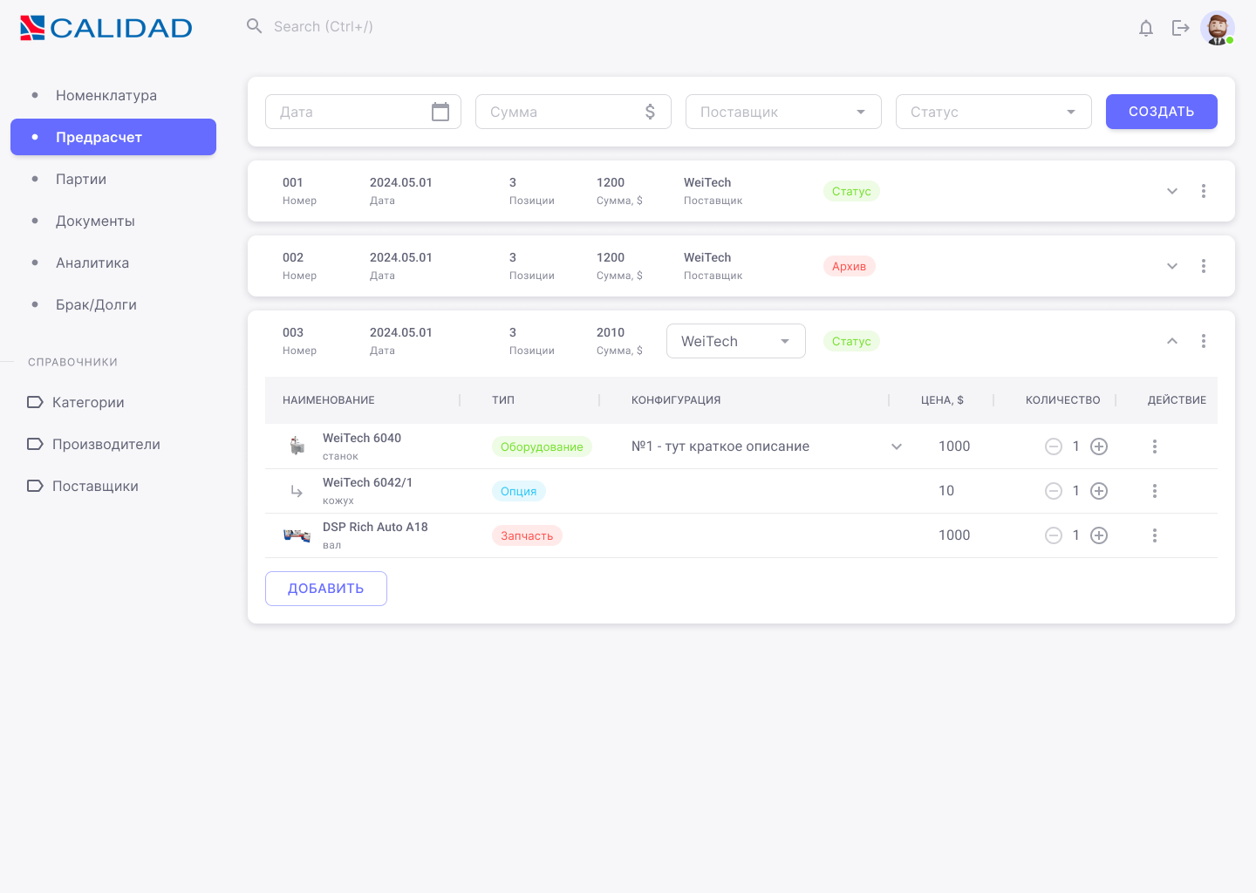Click the СОЗДАТЬ button
The height and width of the screenshot is (893, 1256).
1162,112
